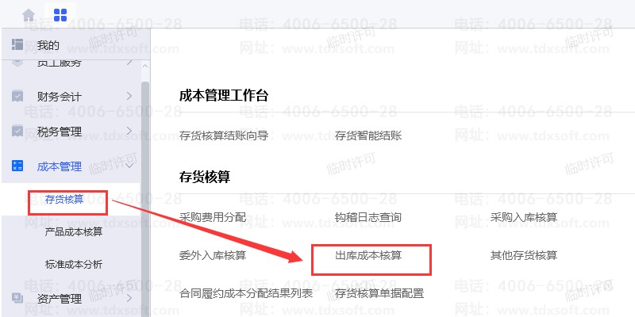Click the 我的 panel icon
This screenshot has height=317, width=635.
[x=17, y=44]
